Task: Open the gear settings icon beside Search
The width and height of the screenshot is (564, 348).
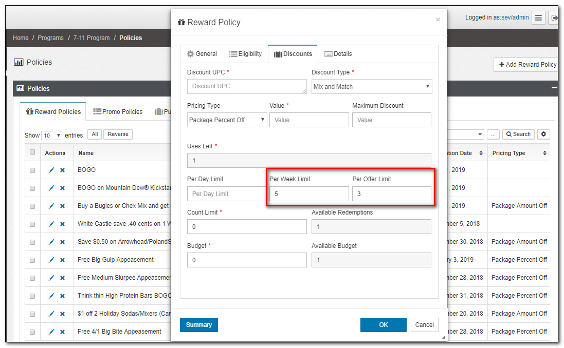Action: point(543,134)
